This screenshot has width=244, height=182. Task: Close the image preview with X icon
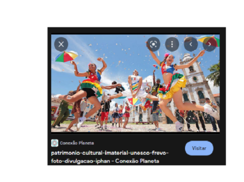pos(61,44)
